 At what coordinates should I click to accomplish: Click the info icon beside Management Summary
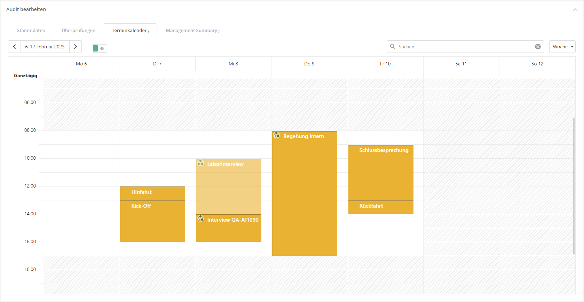(219, 32)
